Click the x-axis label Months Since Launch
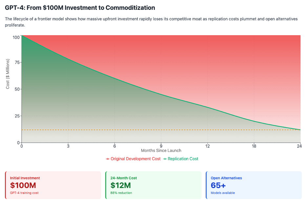307x204 pixels. (x=161, y=151)
